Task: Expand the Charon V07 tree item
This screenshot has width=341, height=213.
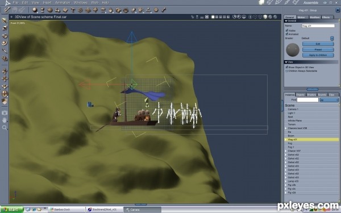Action: click(286, 151)
